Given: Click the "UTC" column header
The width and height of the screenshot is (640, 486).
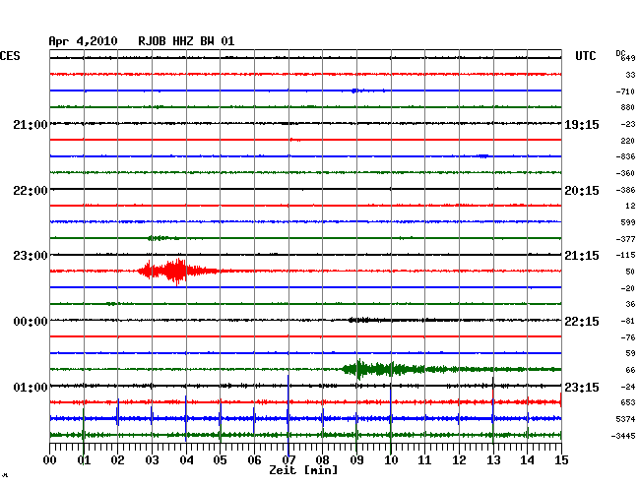Looking at the screenshot, I should click(x=585, y=56).
